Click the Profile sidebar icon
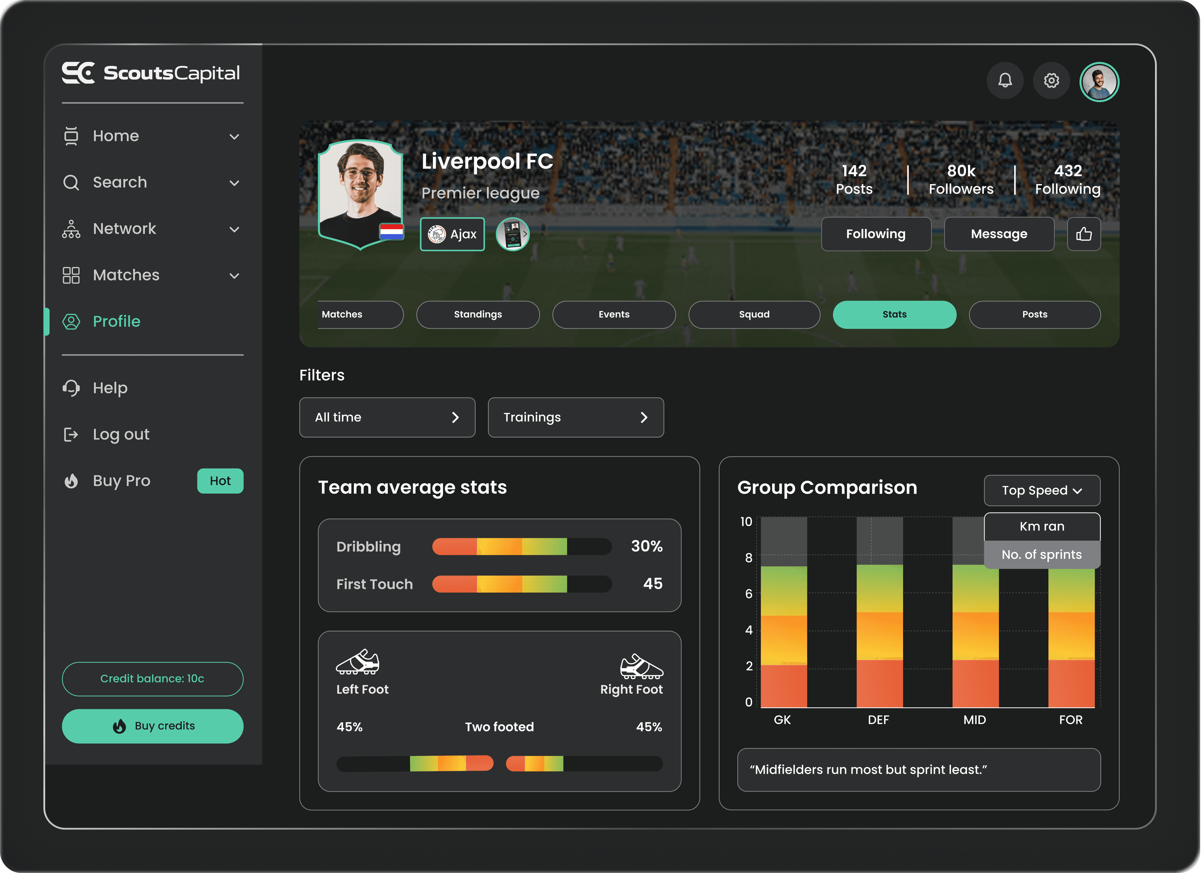The height and width of the screenshot is (873, 1202). [x=71, y=322]
